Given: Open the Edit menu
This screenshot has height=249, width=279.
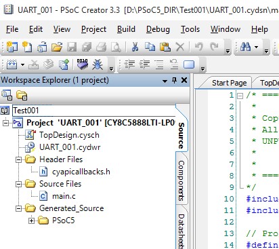Looking at the screenshot, I should pyautogui.click(x=36, y=29).
